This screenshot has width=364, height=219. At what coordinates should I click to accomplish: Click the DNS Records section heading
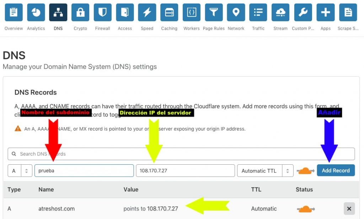coord(36,93)
